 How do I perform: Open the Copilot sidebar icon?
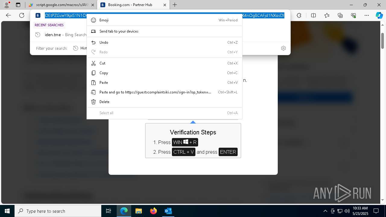(x=379, y=15)
